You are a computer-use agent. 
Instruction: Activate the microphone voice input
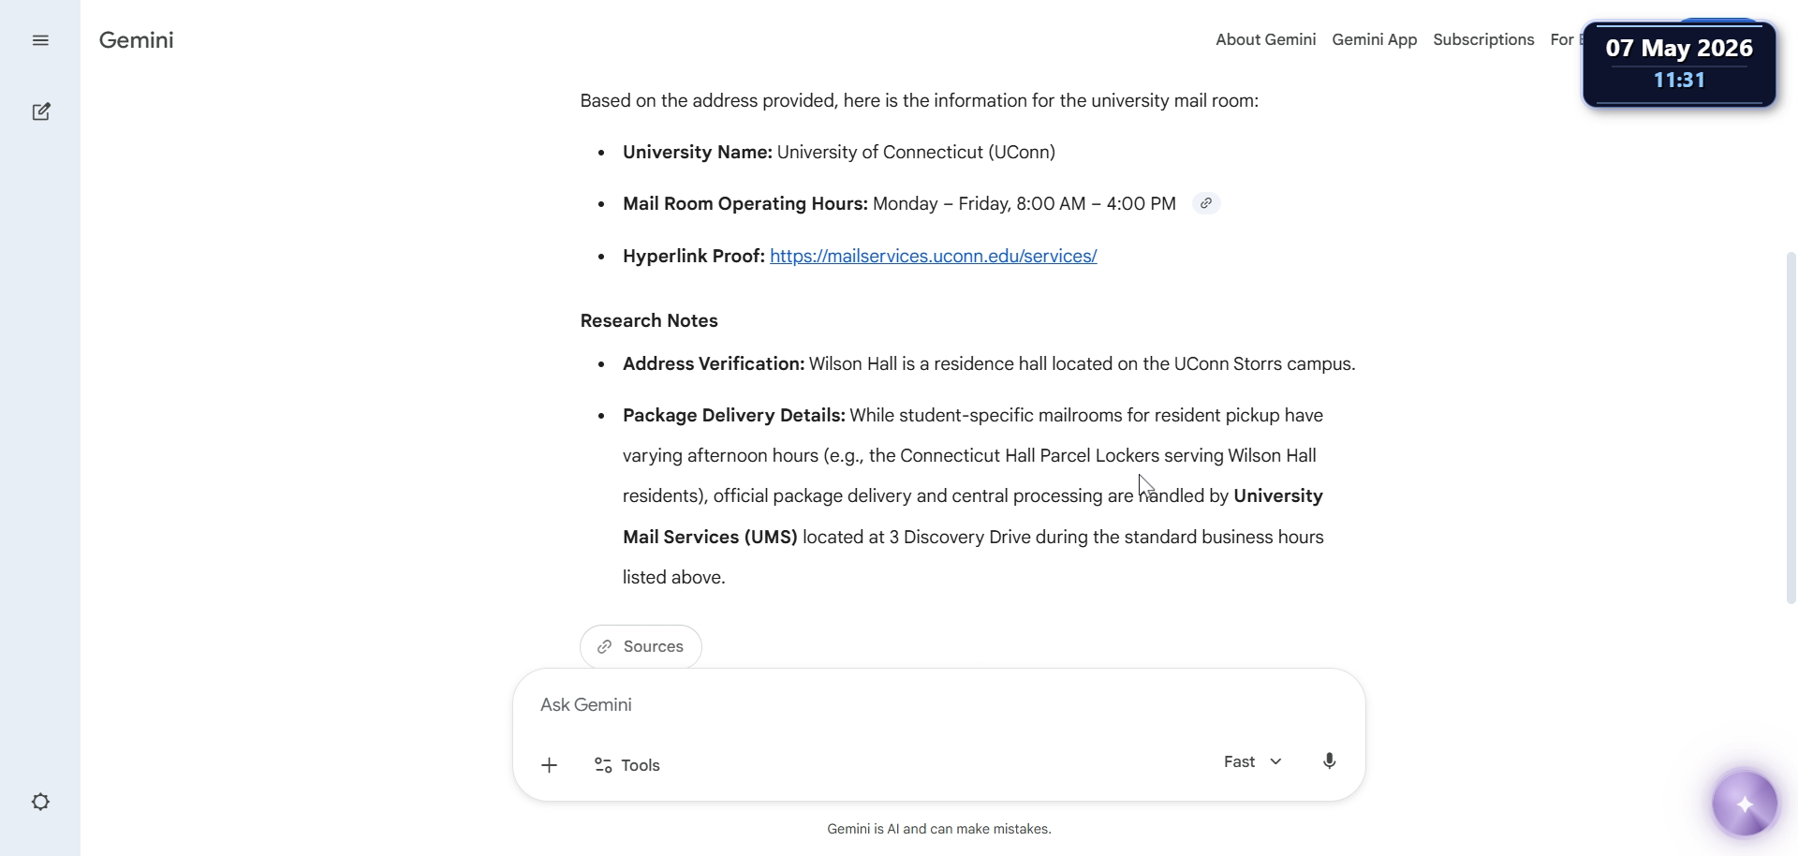(x=1329, y=761)
